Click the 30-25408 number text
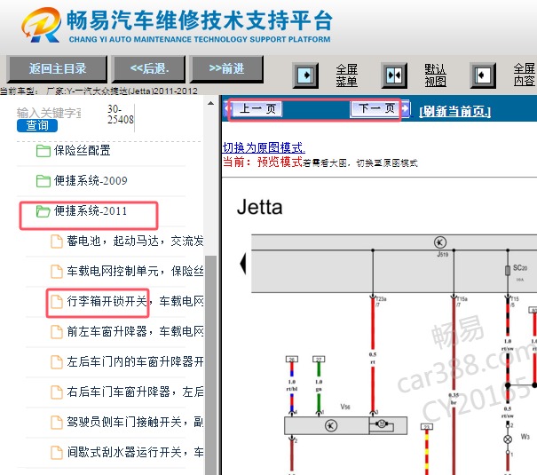 (120, 114)
